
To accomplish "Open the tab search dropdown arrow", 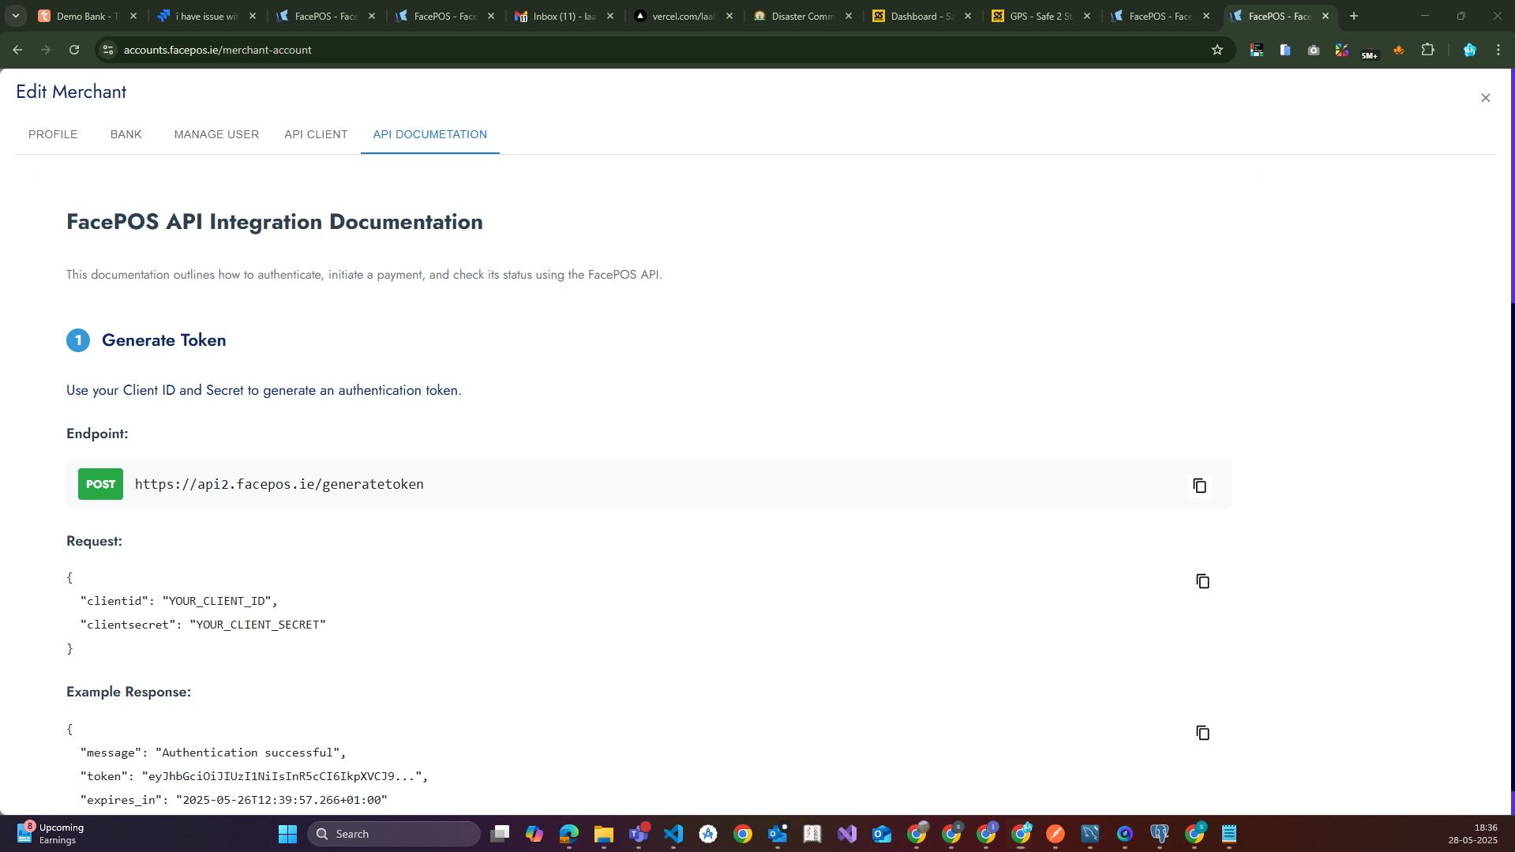I will tap(15, 16).
